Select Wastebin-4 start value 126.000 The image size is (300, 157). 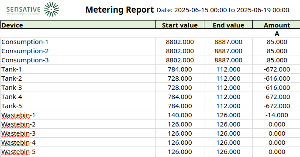pyautogui.click(x=180, y=143)
